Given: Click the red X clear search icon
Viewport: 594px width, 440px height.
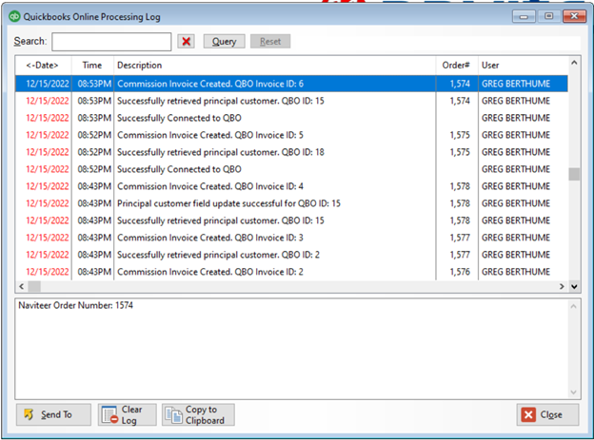Looking at the screenshot, I should (x=186, y=41).
